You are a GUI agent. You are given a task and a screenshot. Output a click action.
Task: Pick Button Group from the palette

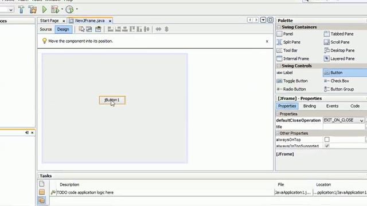click(339, 89)
